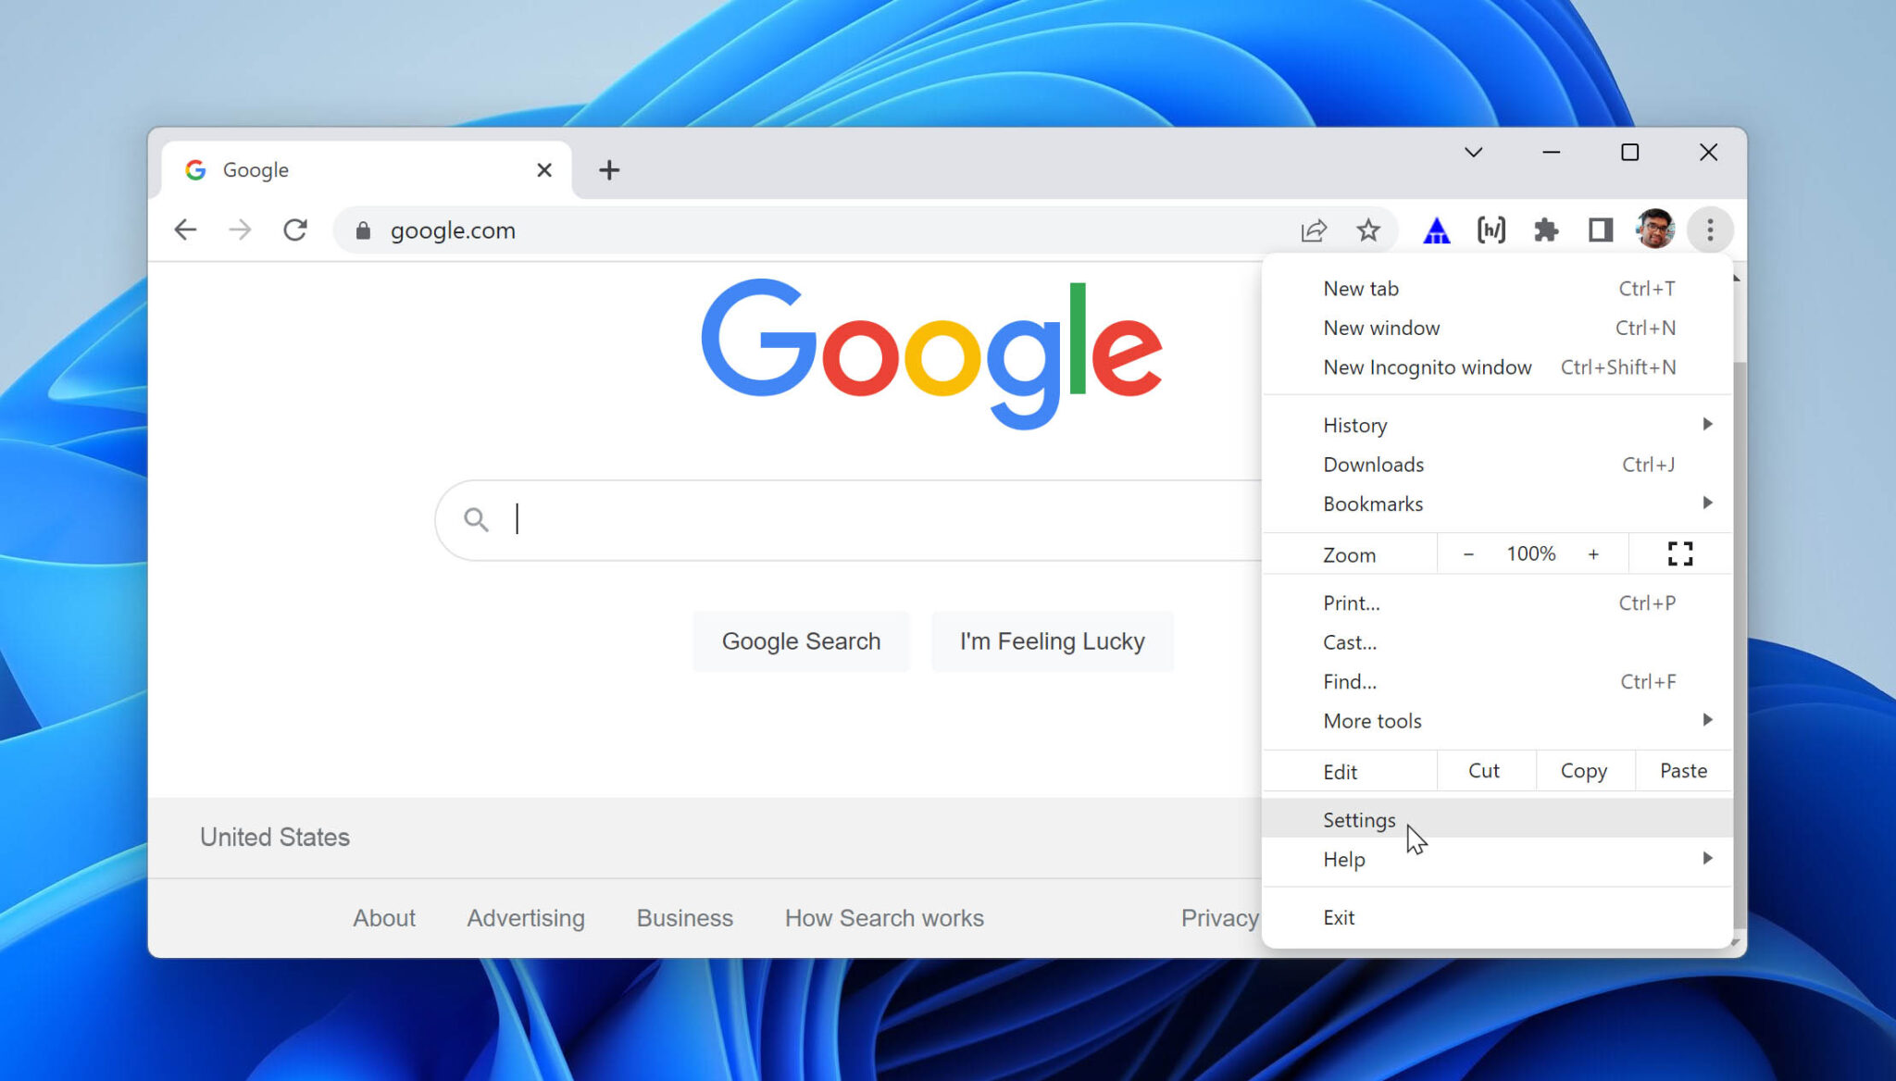Bookmark this tab using the star icon
The image size is (1896, 1081).
tap(1368, 230)
